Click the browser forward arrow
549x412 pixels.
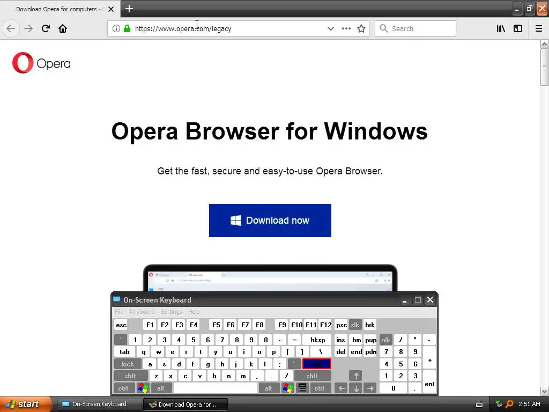click(28, 28)
